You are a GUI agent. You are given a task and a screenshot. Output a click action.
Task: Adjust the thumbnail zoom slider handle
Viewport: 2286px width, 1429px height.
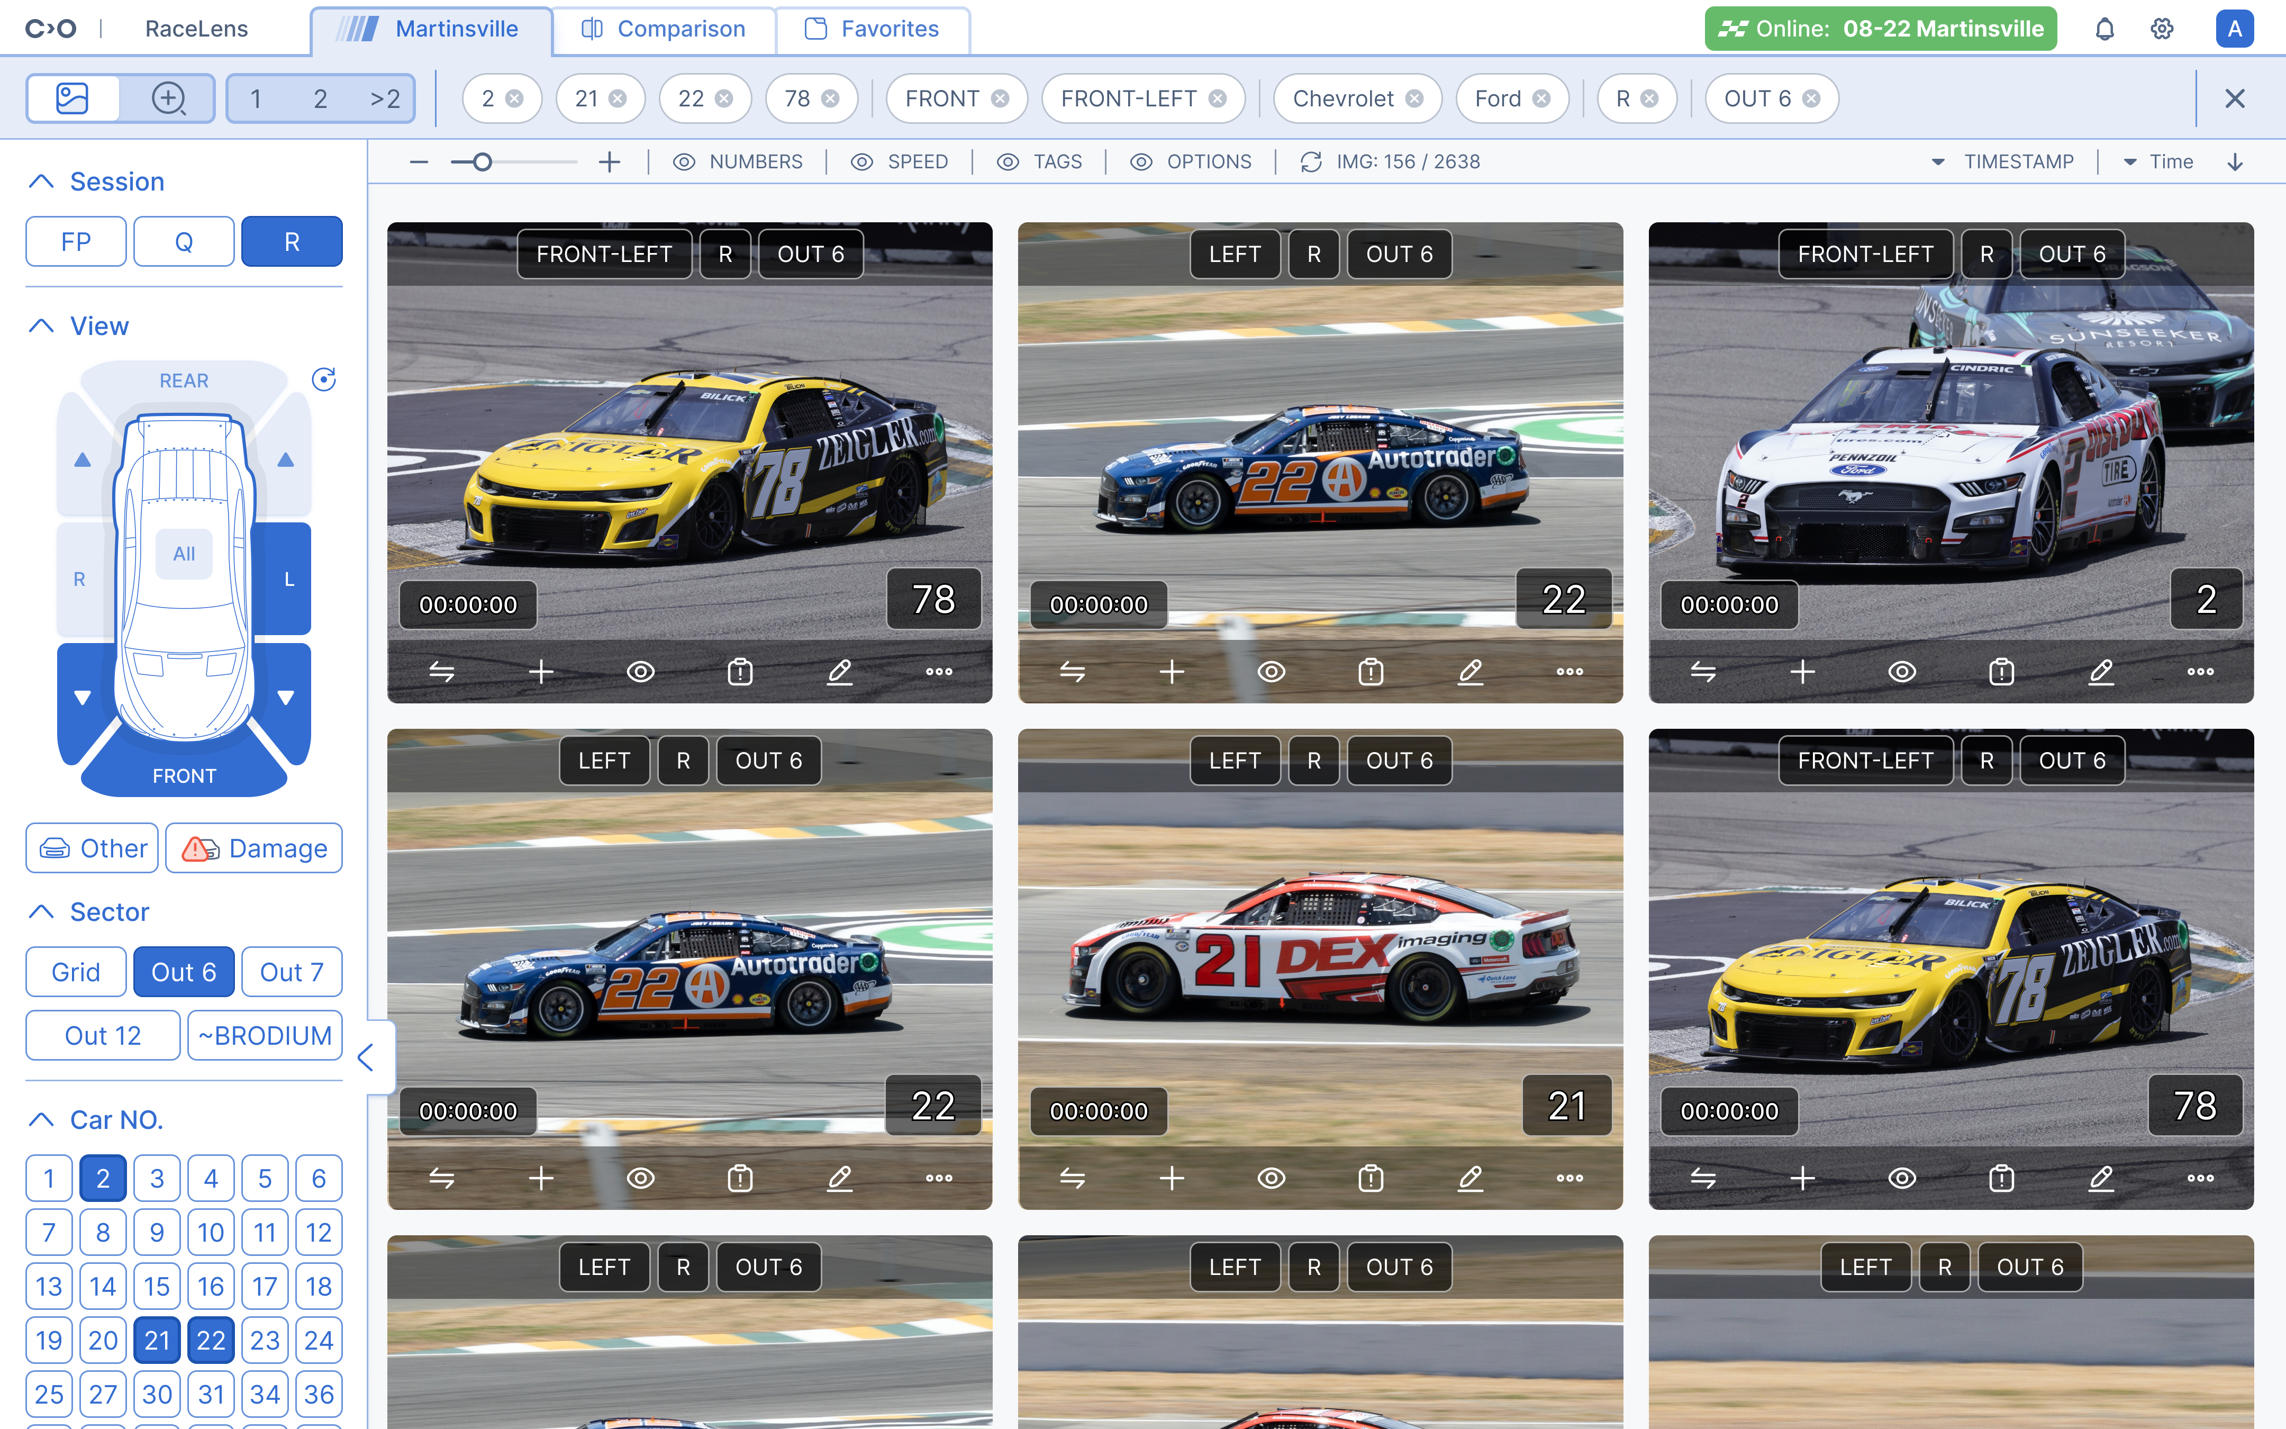(482, 162)
